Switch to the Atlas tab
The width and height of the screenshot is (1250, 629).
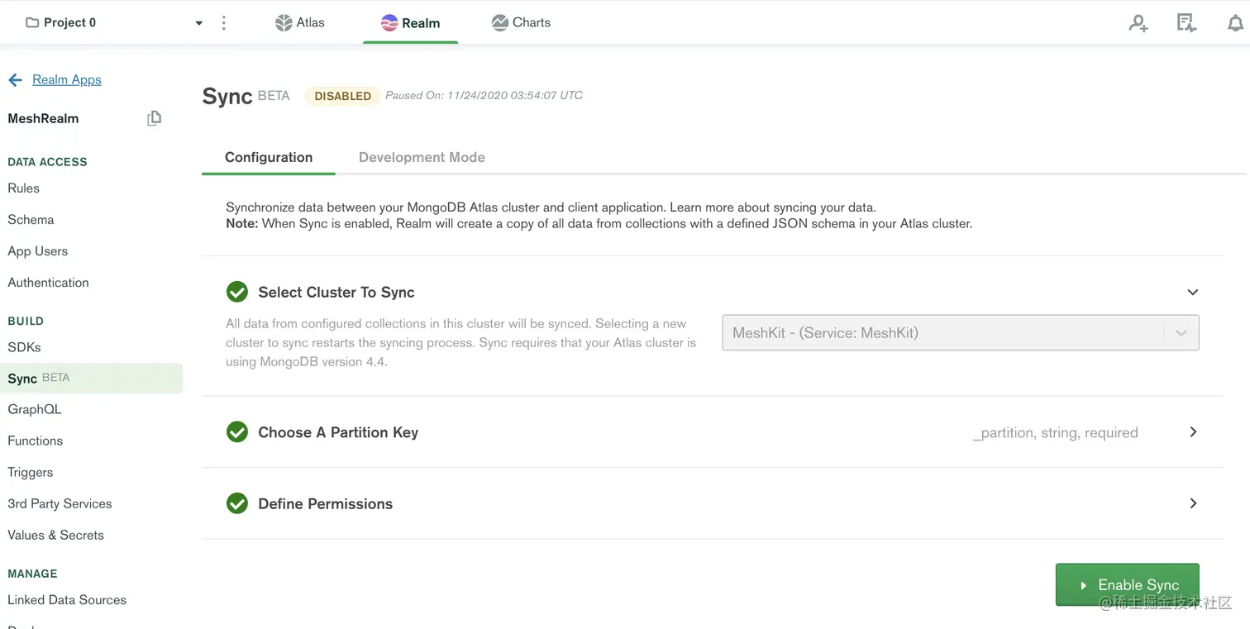(x=299, y=22)
